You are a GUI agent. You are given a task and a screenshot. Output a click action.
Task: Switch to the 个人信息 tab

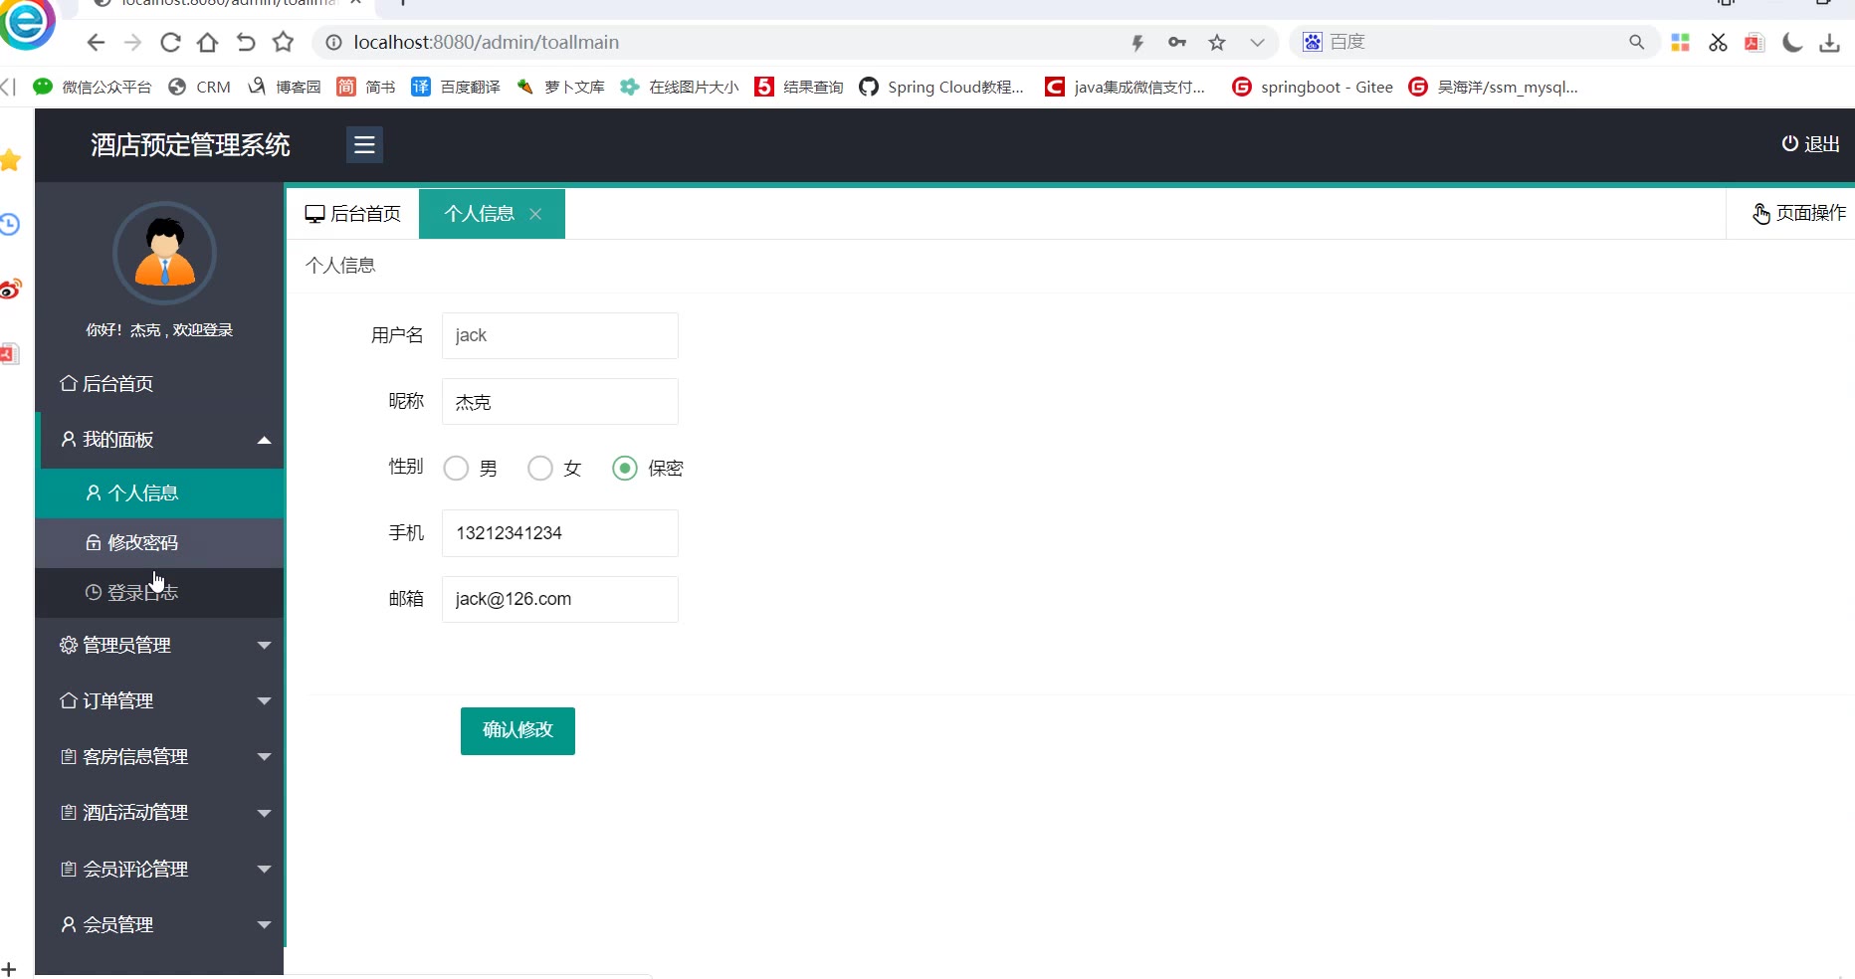[x=480, y=214]
